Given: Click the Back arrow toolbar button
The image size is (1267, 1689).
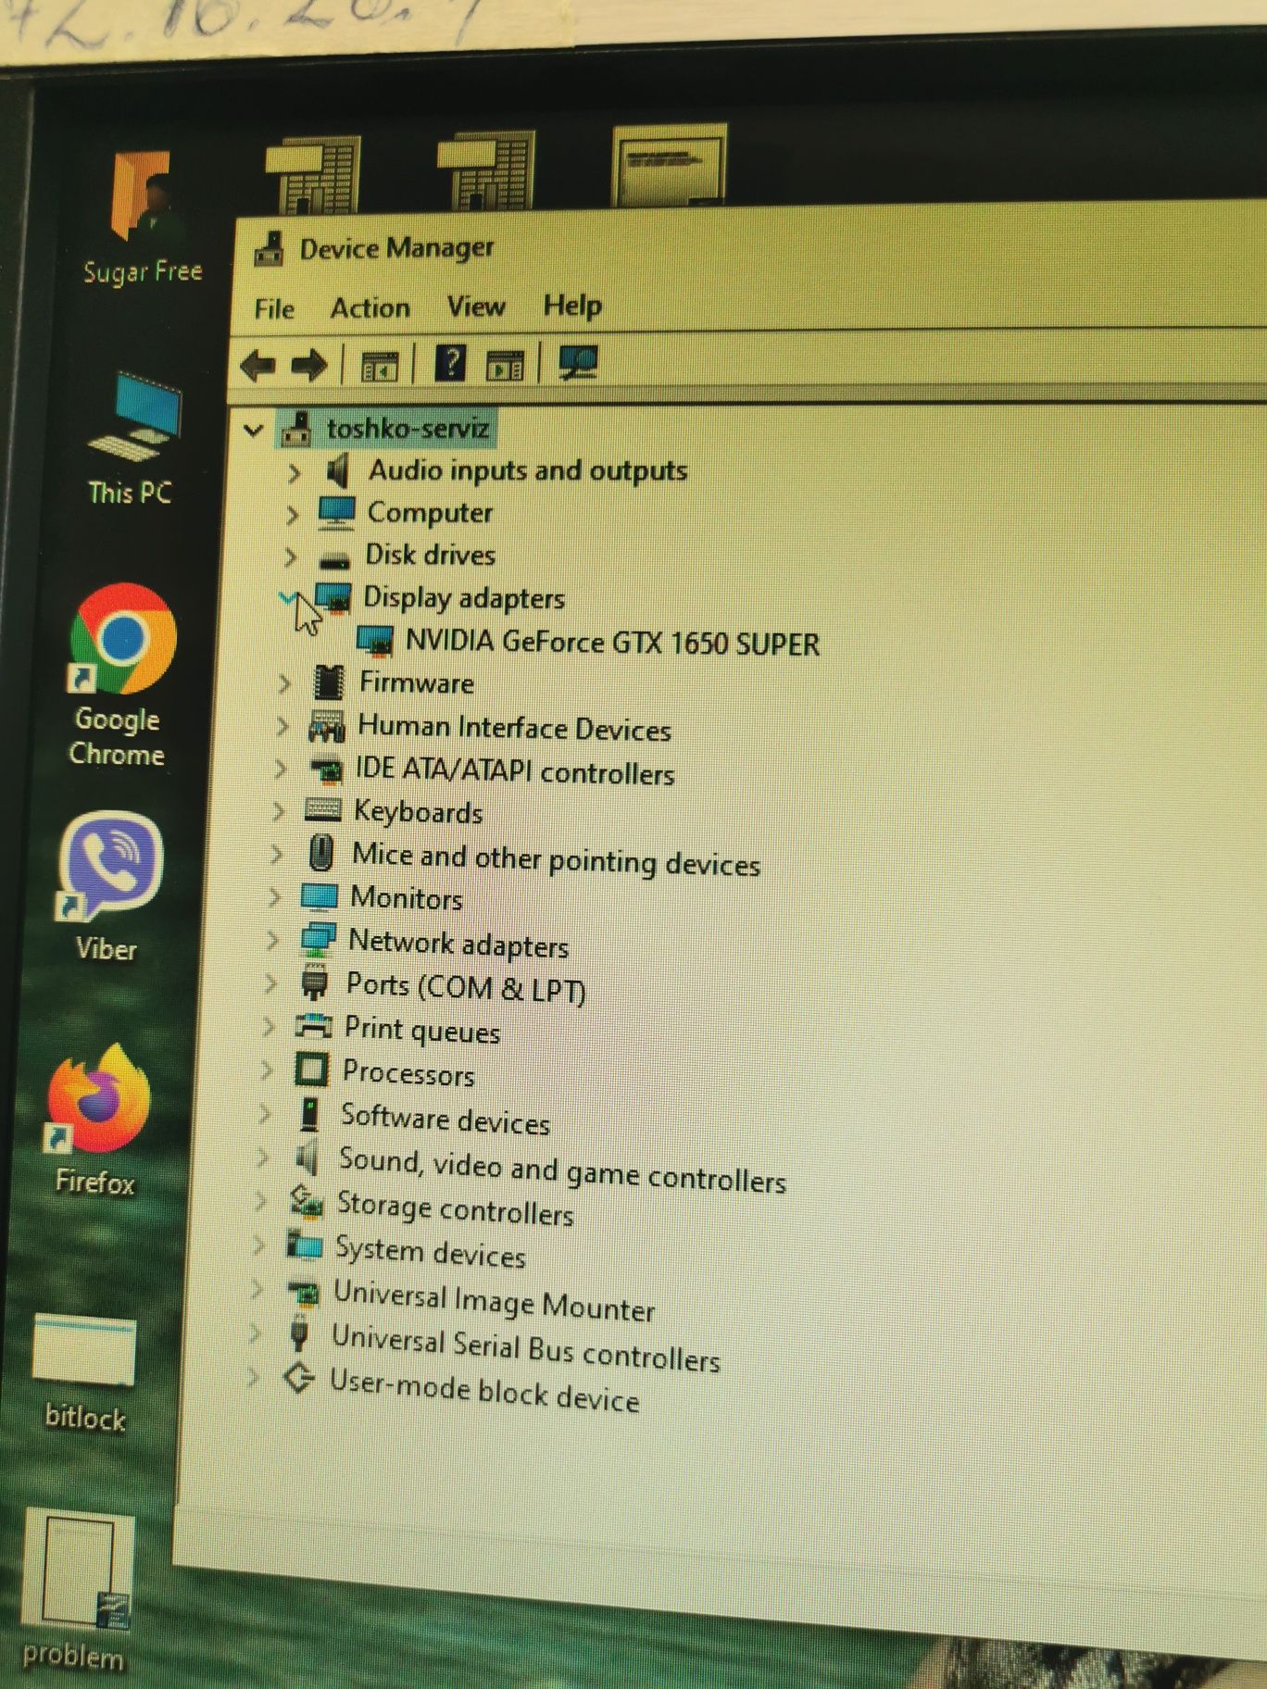Looking at the screenshot, I should pyautogui.click(x=258, y=366).
